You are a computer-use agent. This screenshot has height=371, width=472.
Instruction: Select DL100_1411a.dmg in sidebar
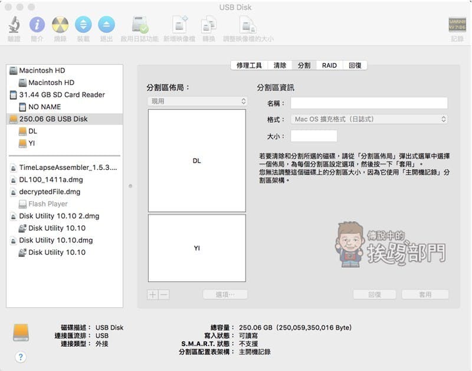pos(64,180)
